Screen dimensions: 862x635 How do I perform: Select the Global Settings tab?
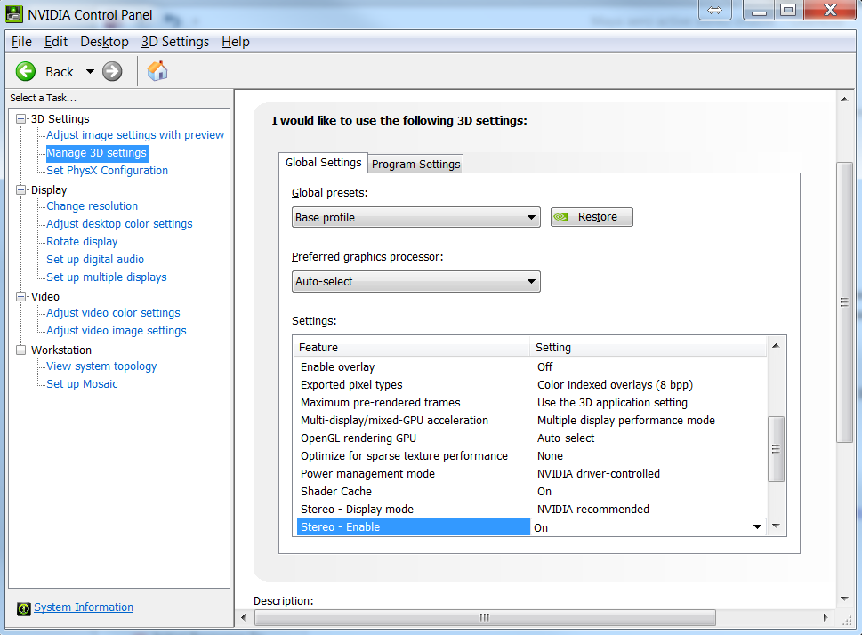[x=323, y=162]
